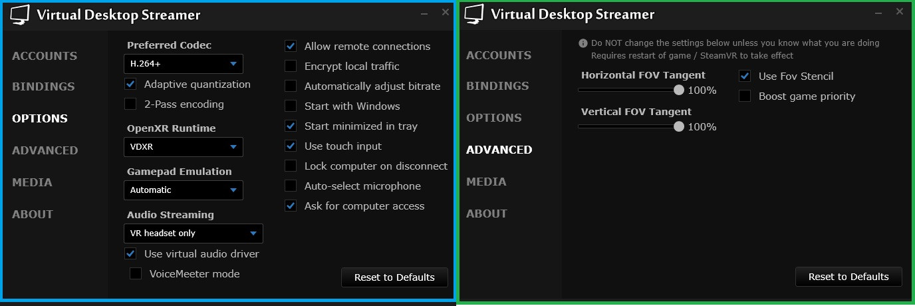915x306 pixels.
Task: Open ACCOUNTS tab in left window
Action: click(45, 56)
